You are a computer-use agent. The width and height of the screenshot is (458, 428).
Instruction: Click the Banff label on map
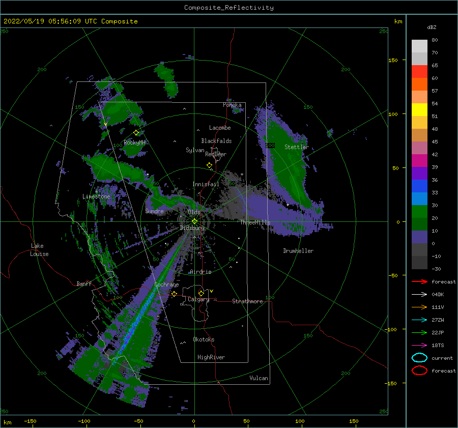click(84, 283)
